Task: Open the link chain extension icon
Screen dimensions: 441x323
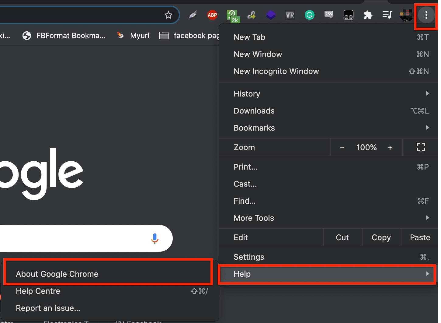Action: point(251,15)
